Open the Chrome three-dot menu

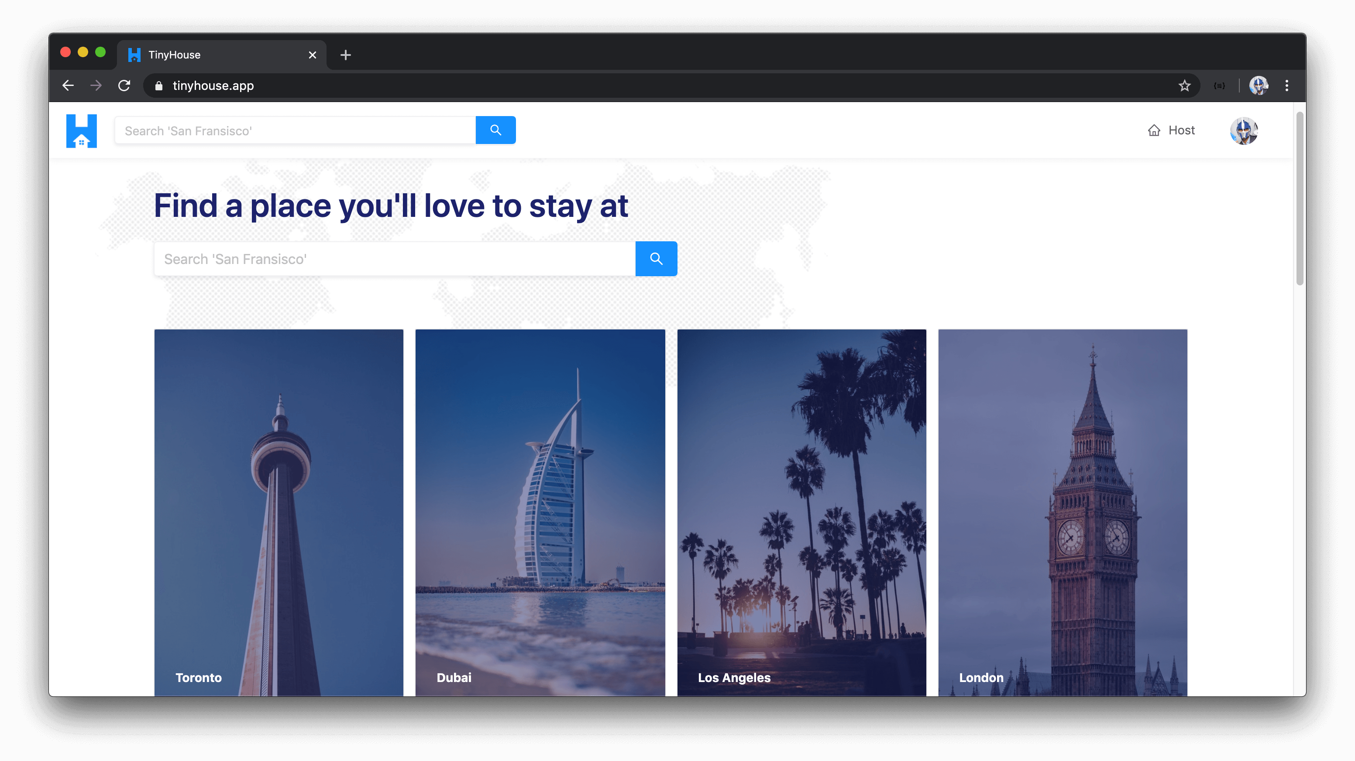[x=1286, y=85]
